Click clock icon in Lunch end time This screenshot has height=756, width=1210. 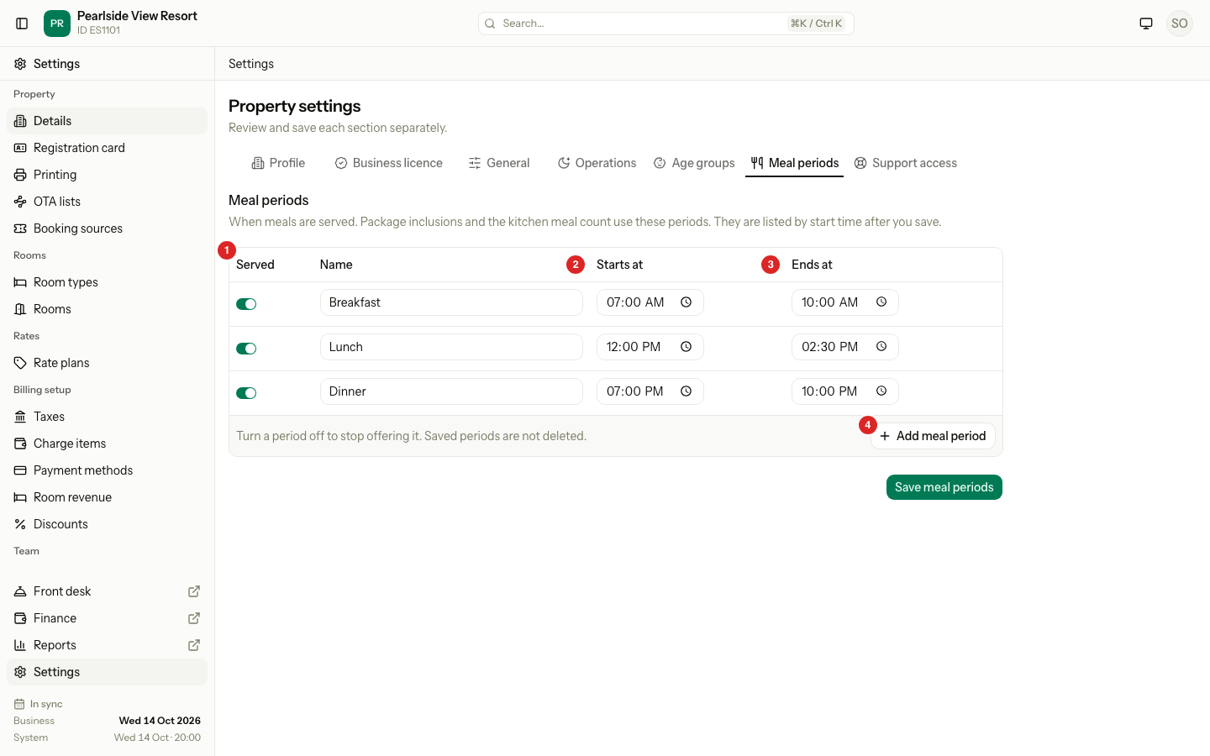click(881, 347)
